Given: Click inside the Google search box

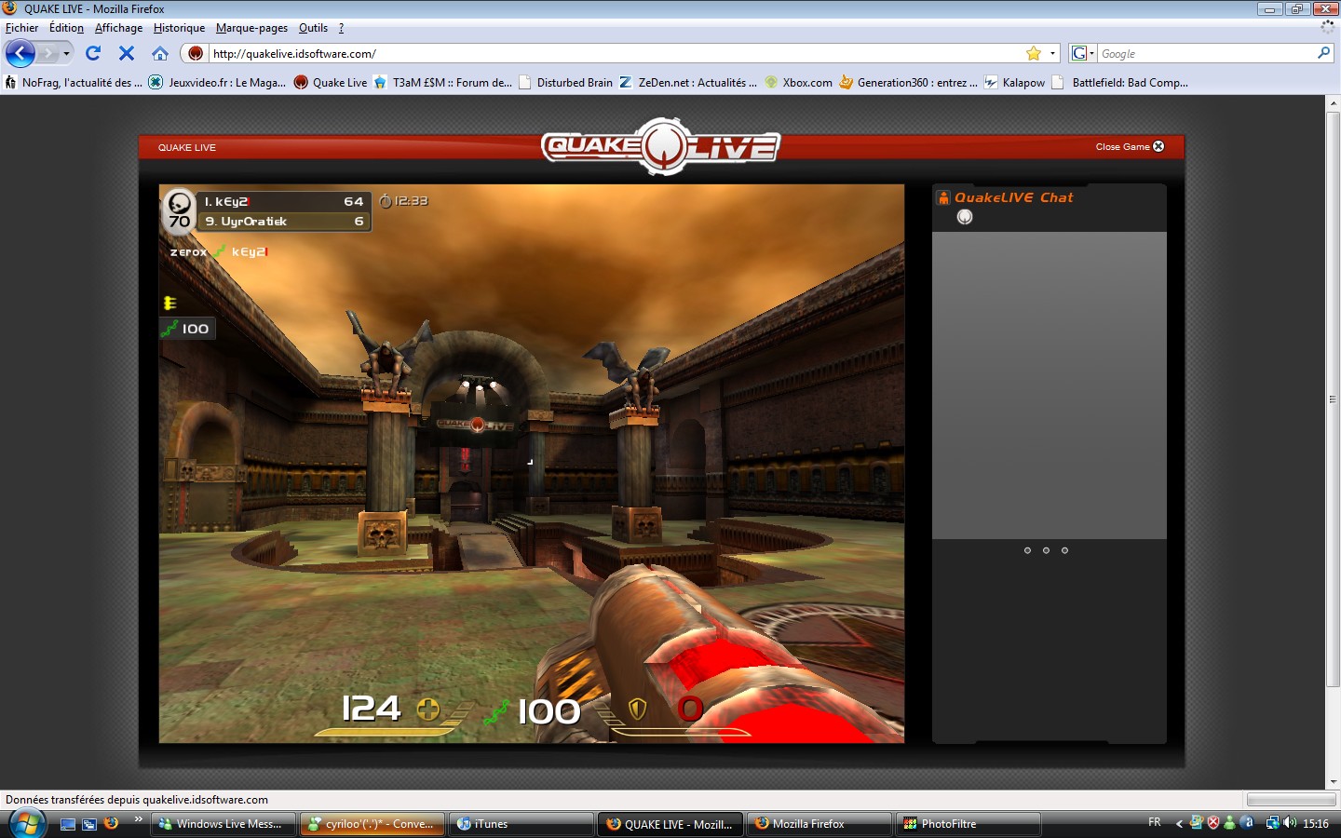Looking at the screenshot, I should (x=1206, y=53).
